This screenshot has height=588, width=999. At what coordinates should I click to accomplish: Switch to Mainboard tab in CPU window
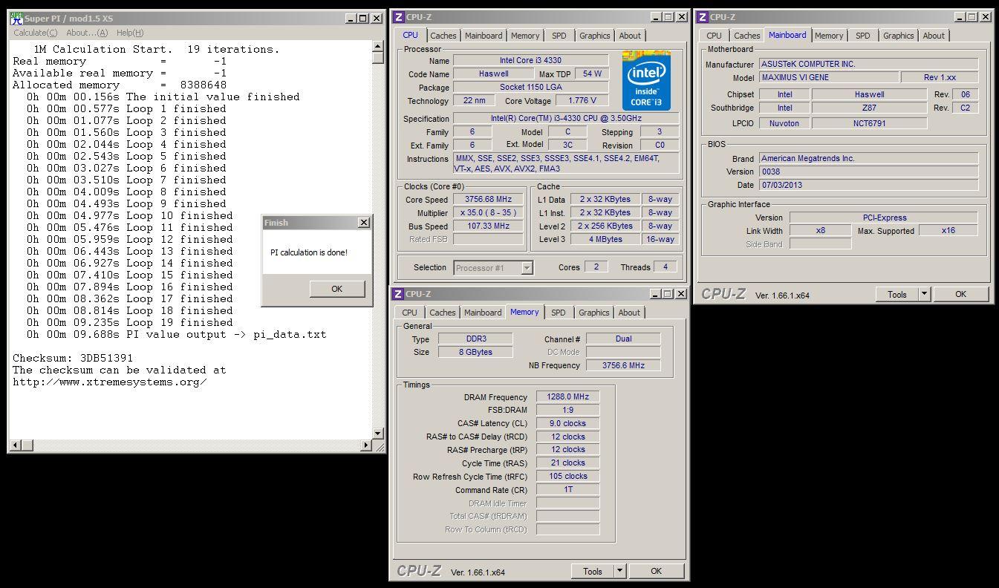484,36
